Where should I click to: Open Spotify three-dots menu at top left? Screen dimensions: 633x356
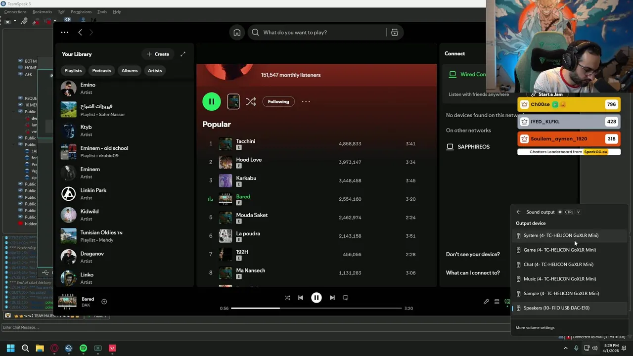[x=64, y=32]
